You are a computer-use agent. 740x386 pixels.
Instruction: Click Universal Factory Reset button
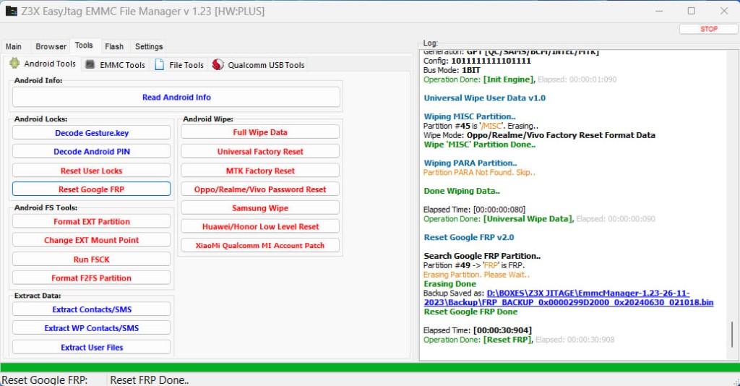click(260, 152)
